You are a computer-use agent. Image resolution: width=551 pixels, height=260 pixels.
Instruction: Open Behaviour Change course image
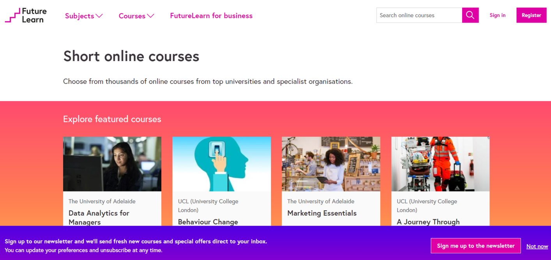(221, 164)
